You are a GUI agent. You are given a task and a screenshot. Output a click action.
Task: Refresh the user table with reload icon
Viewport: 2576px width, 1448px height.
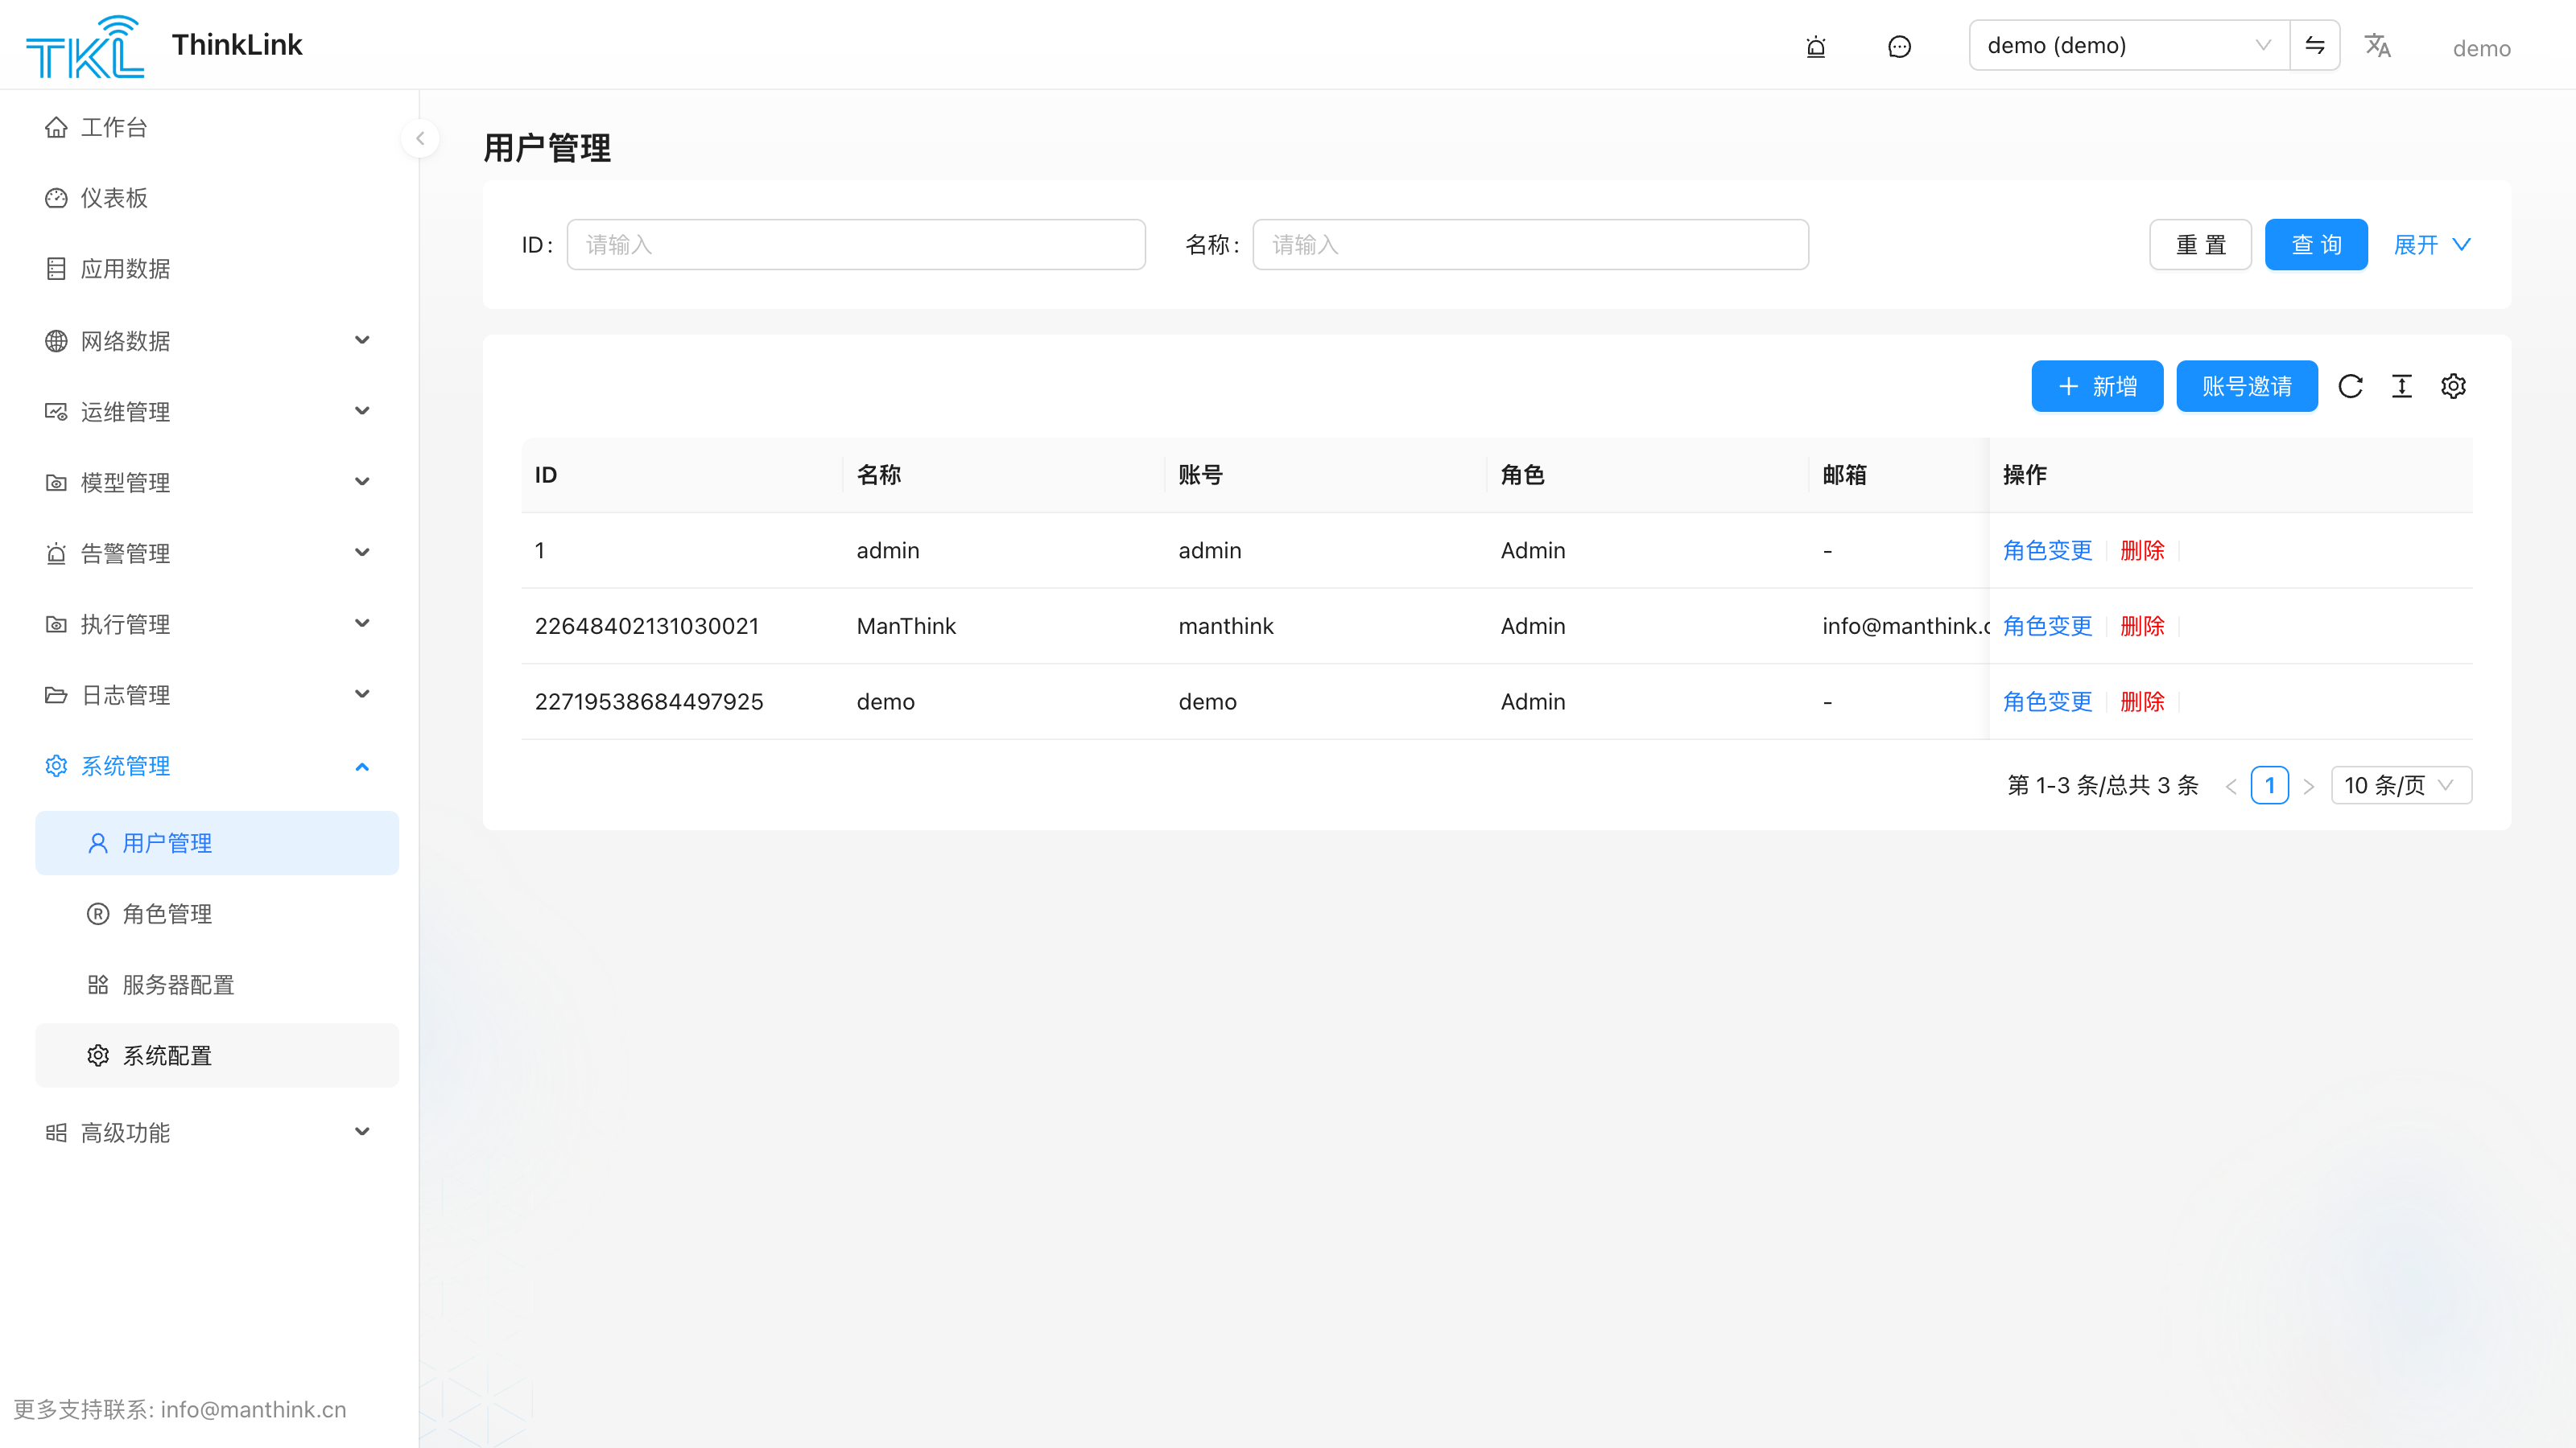[2351, 386]
